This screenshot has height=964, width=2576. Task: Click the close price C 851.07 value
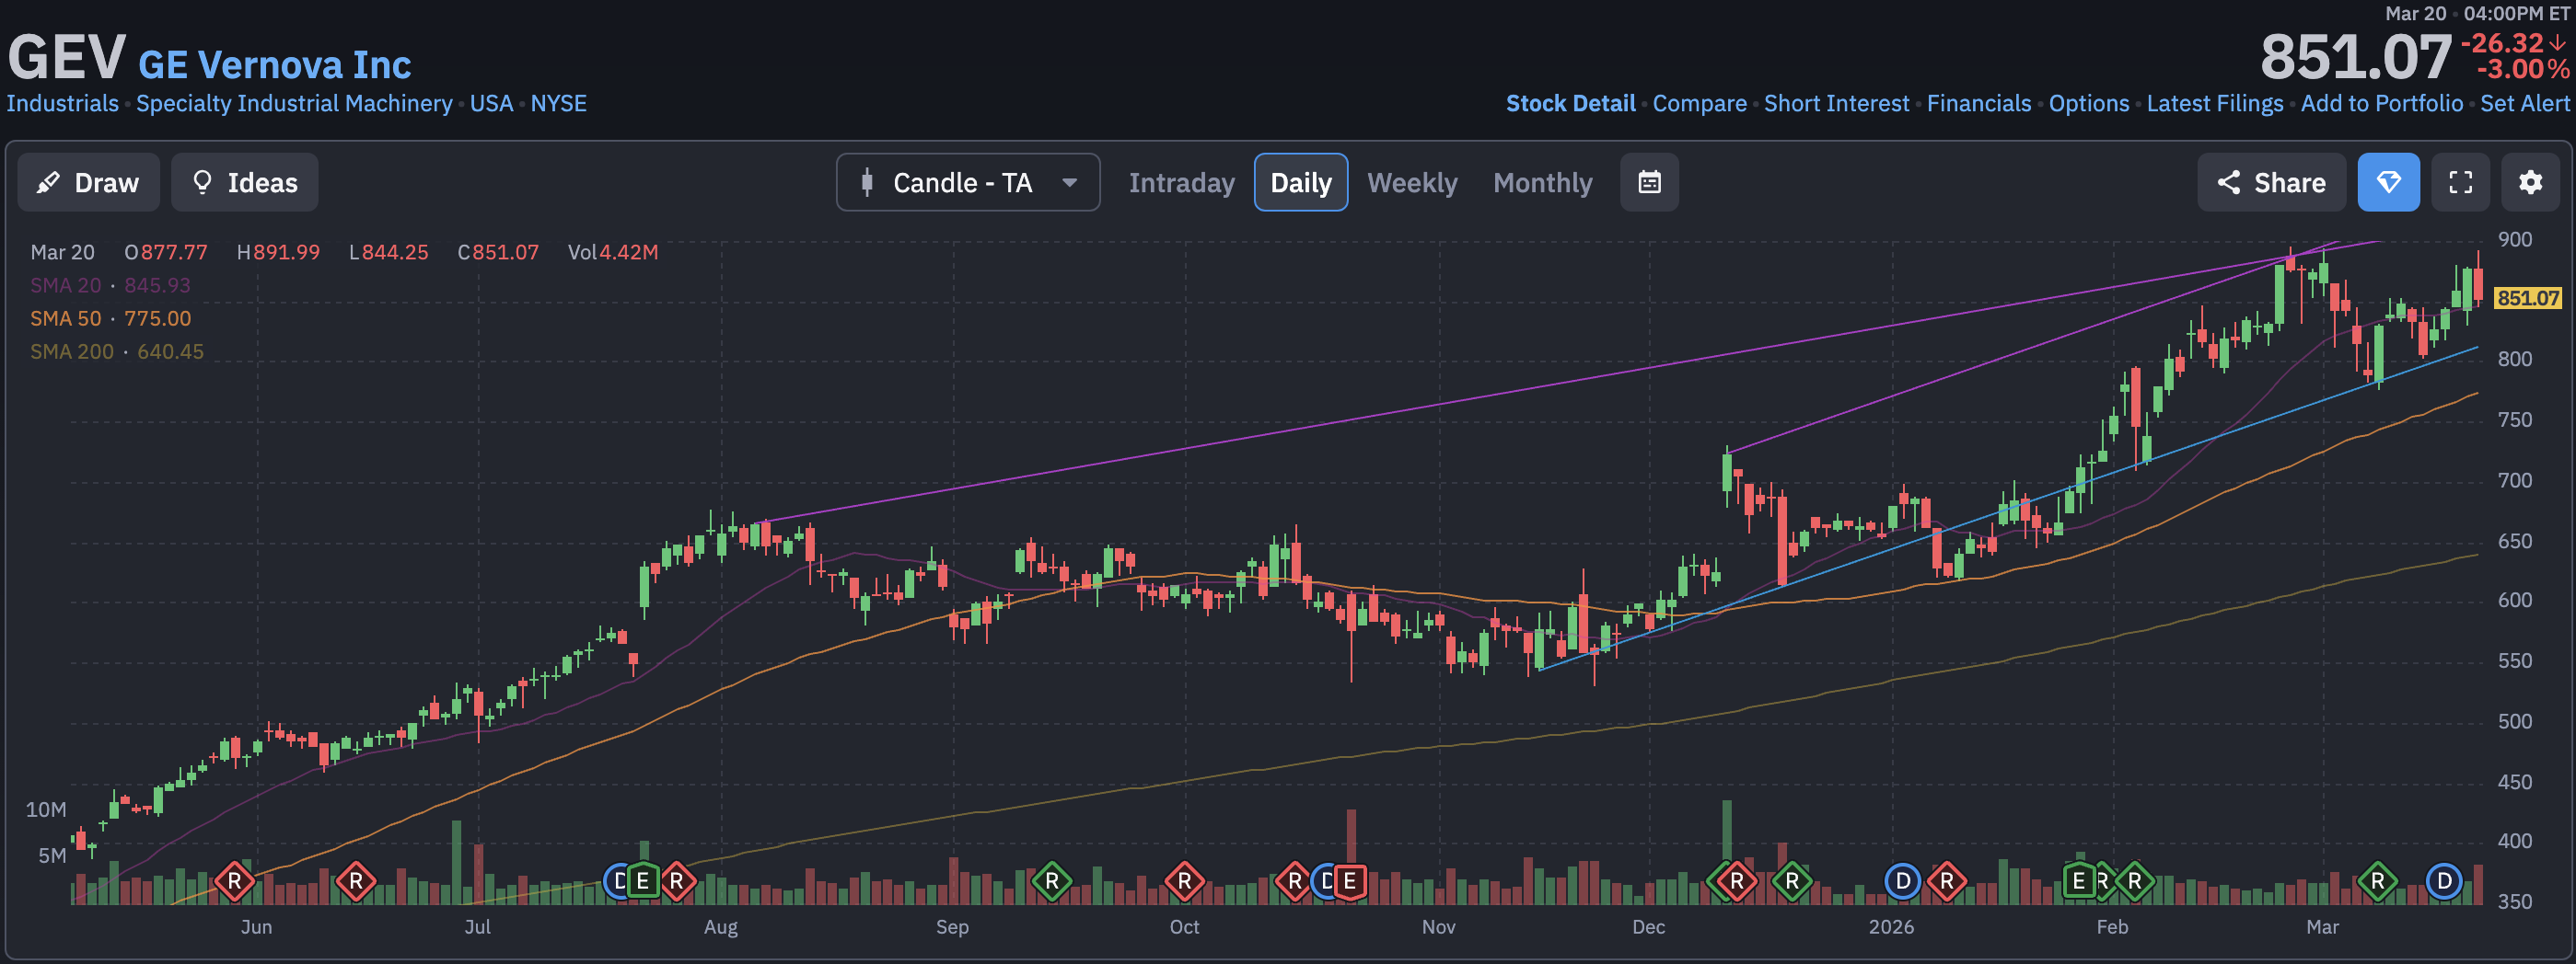click(x=498, y=253)
